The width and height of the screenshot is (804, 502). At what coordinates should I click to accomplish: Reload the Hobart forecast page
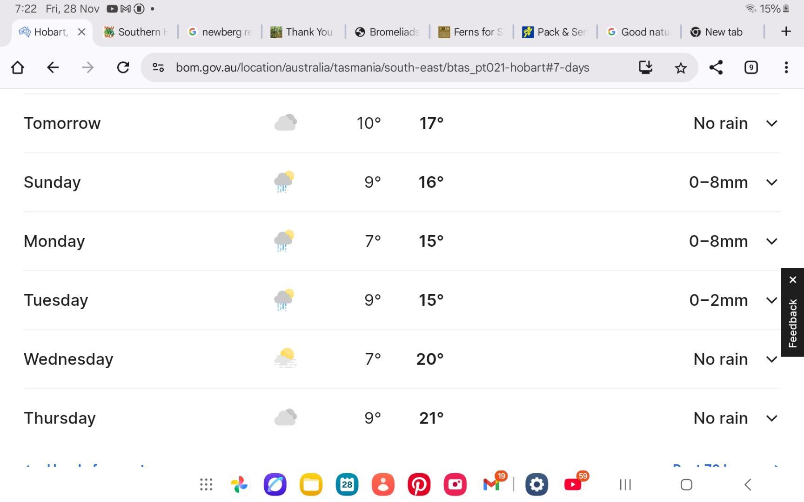tap(123, 68)
